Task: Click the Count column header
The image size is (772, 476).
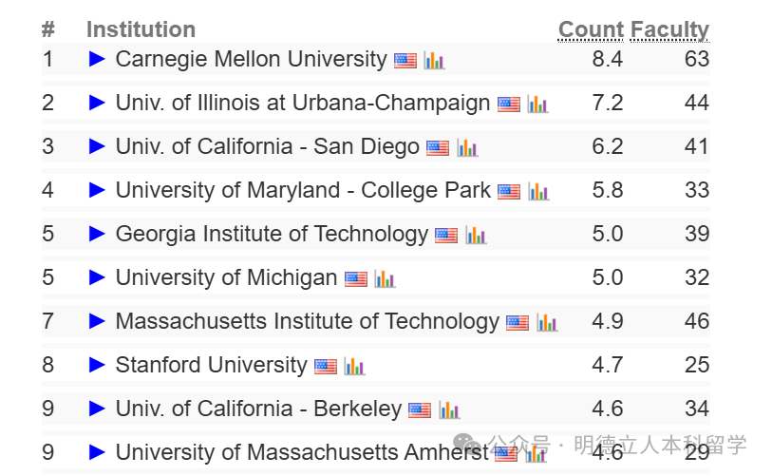Action: 591,30
